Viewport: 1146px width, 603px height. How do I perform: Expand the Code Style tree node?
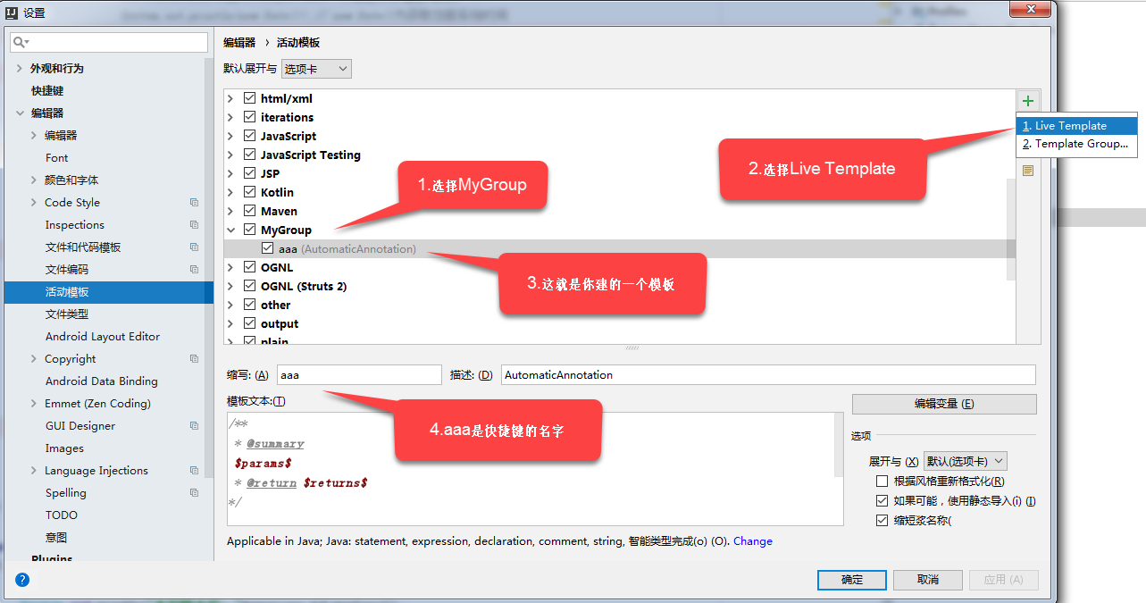coord(34,203)
